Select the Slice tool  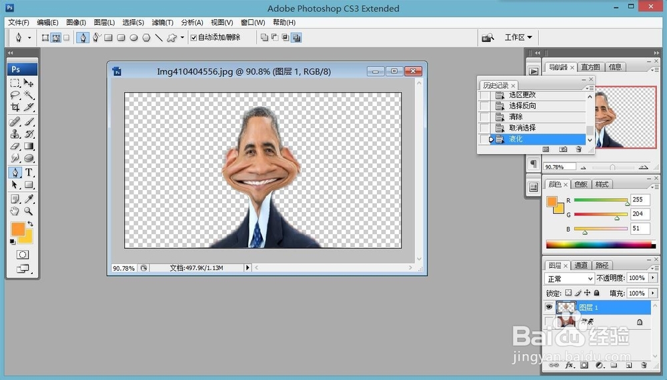[29, 107]
